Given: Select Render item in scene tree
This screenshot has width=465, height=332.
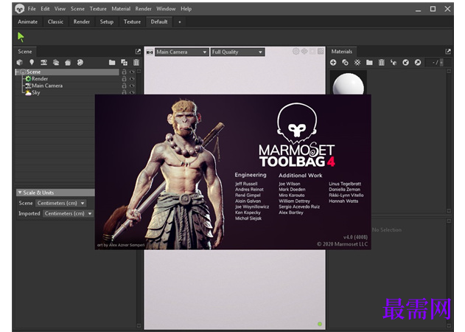Looking at the screenshot, I should coord(40,79).
